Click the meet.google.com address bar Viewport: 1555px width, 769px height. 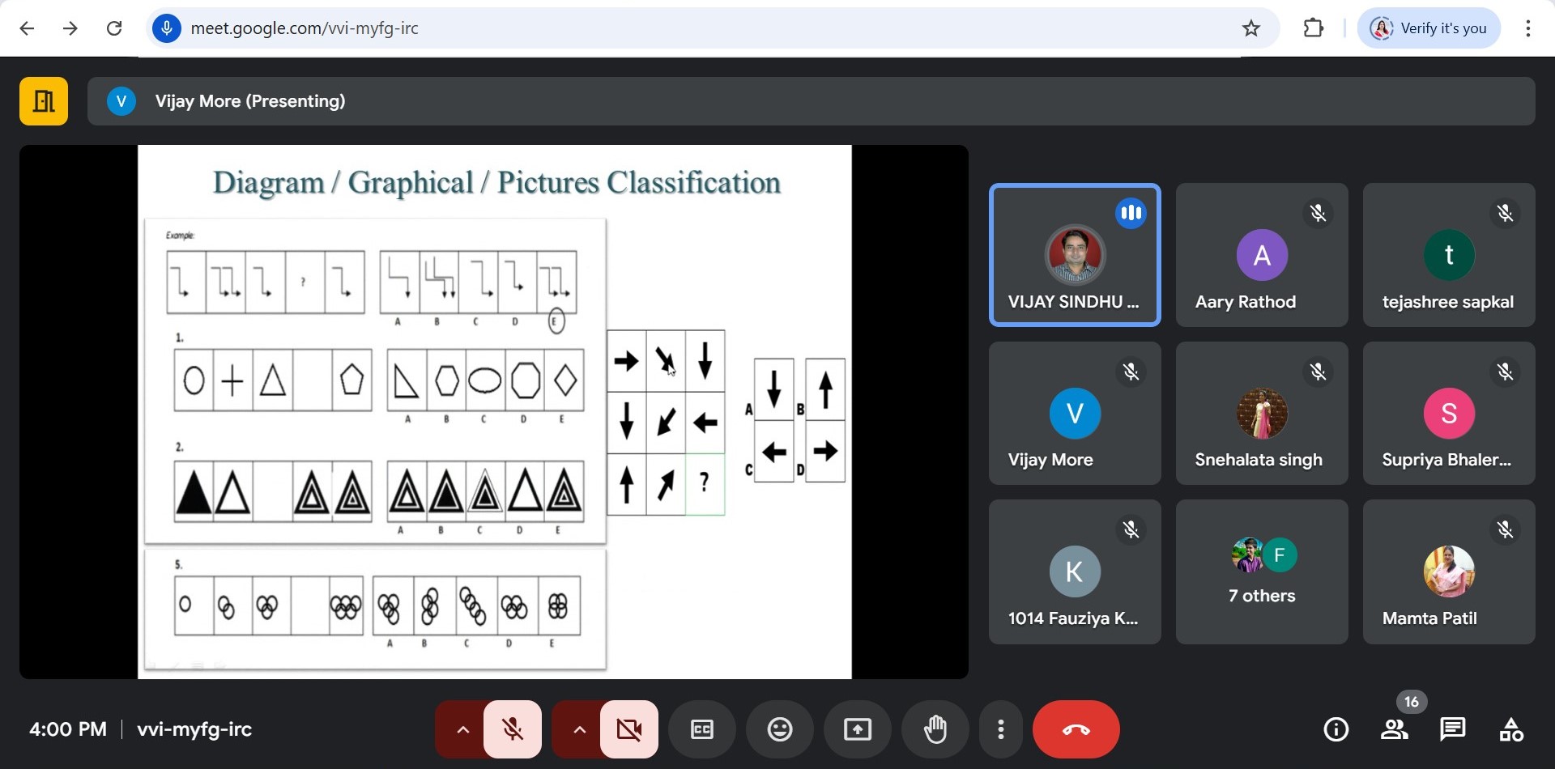688,28
